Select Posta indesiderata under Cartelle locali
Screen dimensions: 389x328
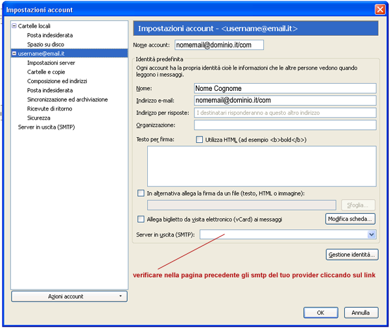tap(50, 35)
